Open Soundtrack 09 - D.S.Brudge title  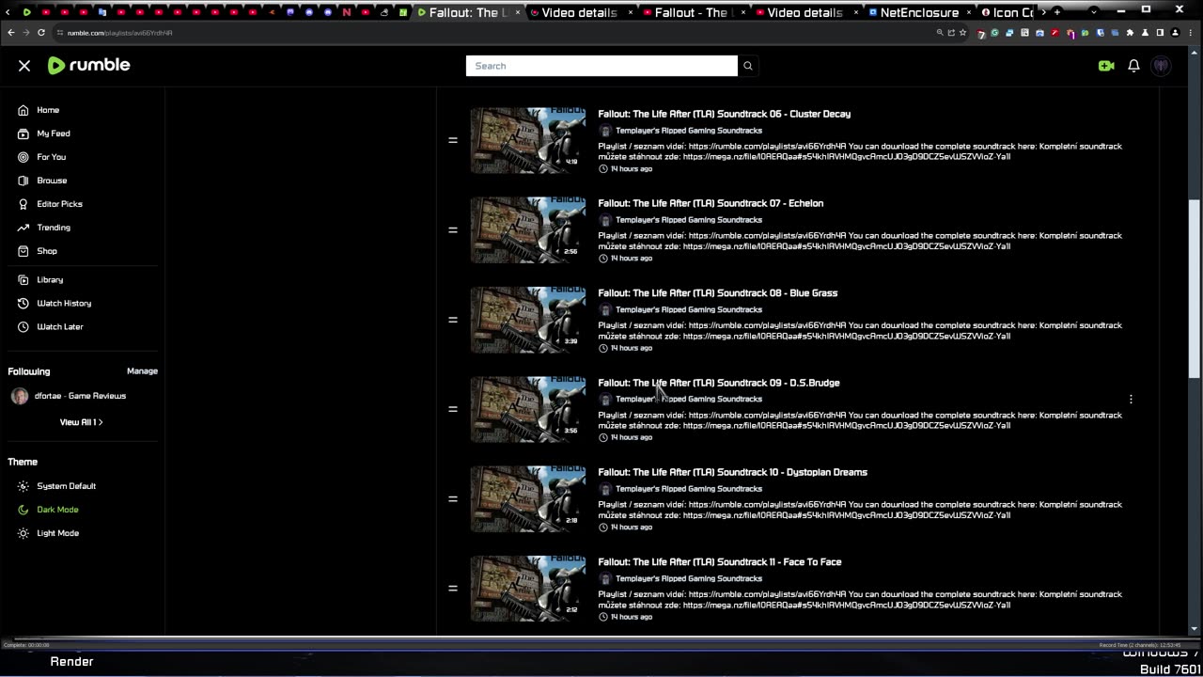(x=718, y=383)
